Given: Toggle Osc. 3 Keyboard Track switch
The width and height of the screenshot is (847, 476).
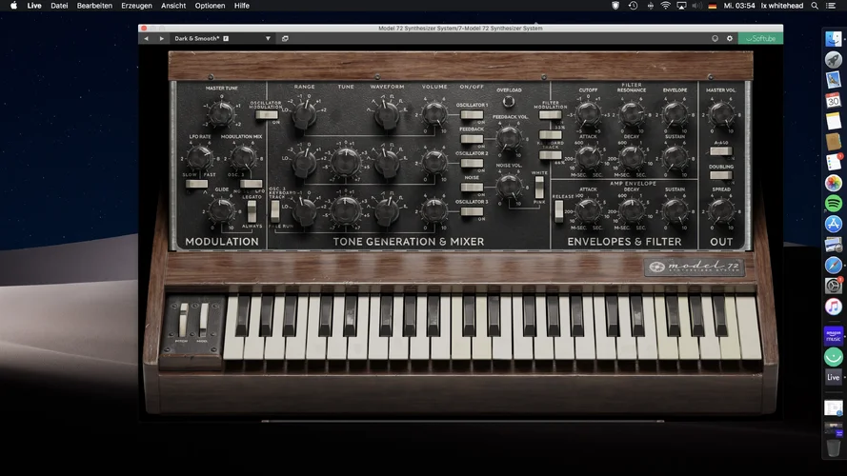Looking at the screenshot, I should coord(275,211).
